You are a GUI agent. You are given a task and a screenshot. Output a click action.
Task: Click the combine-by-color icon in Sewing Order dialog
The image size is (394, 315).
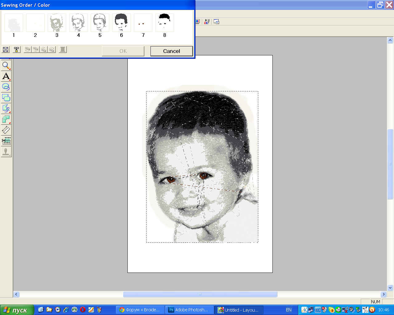point(17,50)
